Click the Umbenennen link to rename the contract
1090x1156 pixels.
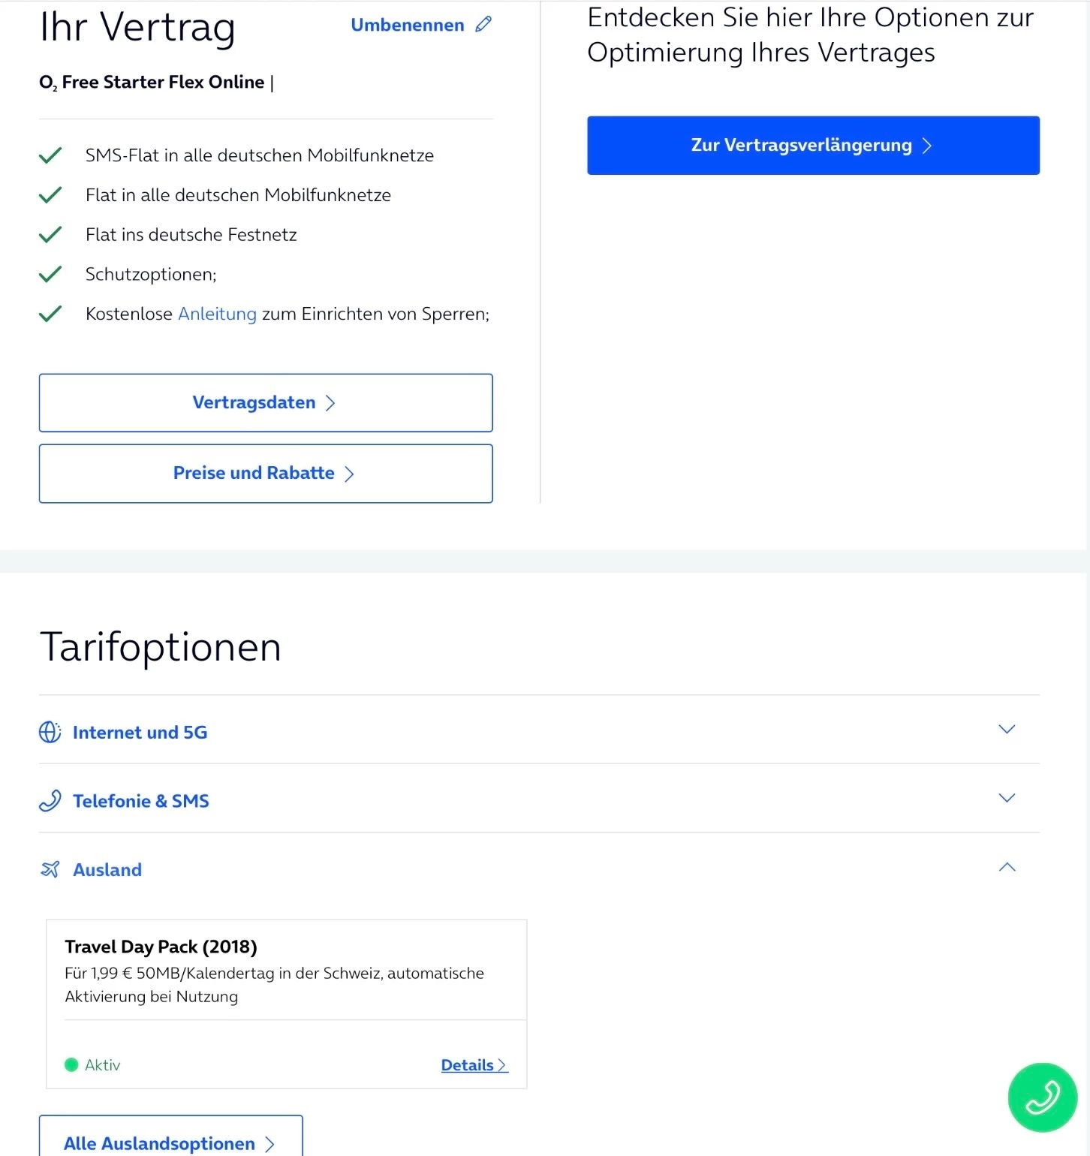point(408,25)
